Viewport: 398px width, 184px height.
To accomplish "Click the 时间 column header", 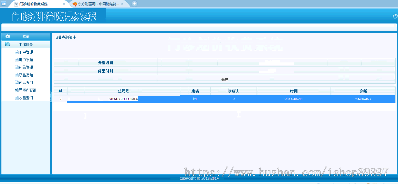I will point(294,91).
